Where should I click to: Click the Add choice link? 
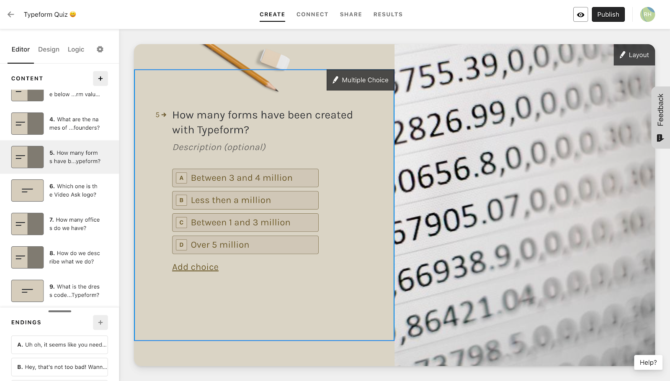click(x=195, y=267)
